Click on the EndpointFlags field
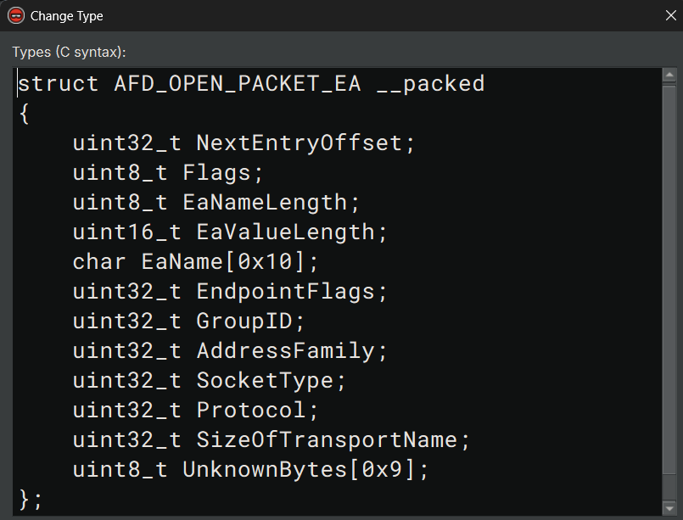 point(285,291)
